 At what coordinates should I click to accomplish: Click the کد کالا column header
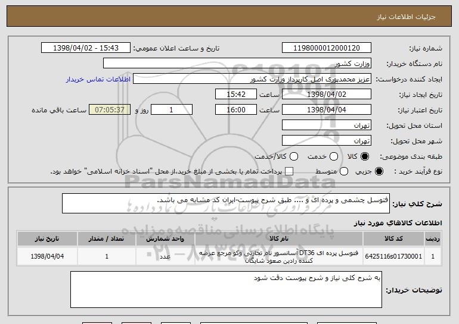point(393,239)
